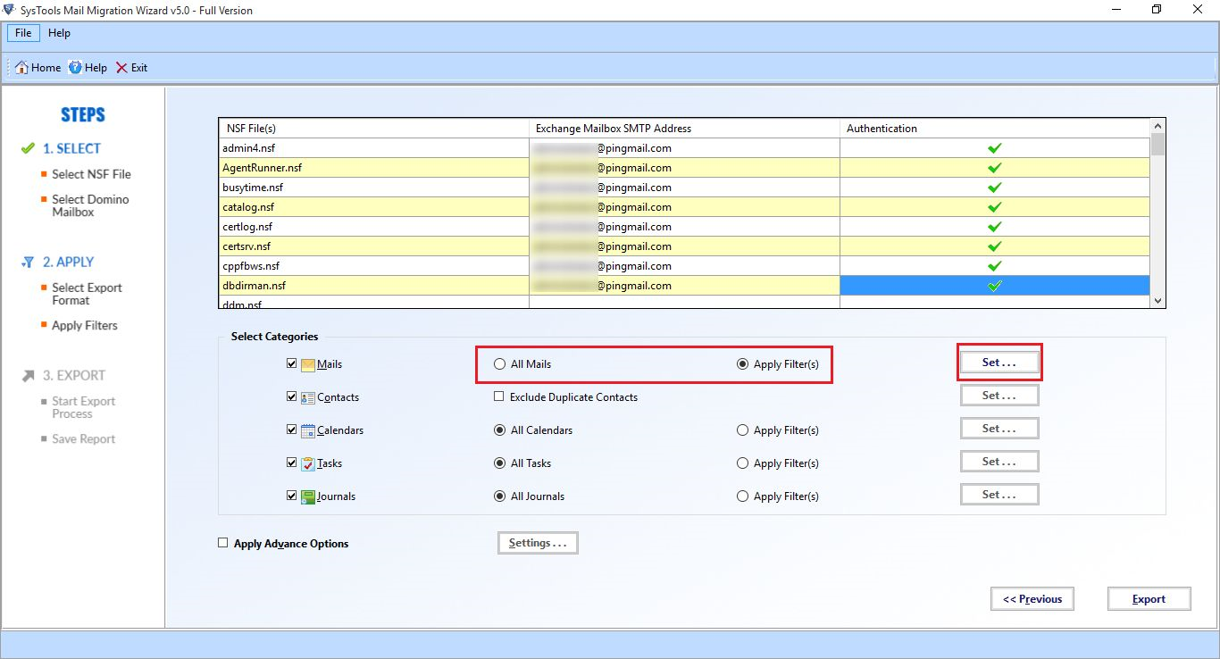The width and height of the screenshot is (1220, 659).
Task: Click authentication checkmark for AgentRunner.nsf
Action: tap(994, 168)
